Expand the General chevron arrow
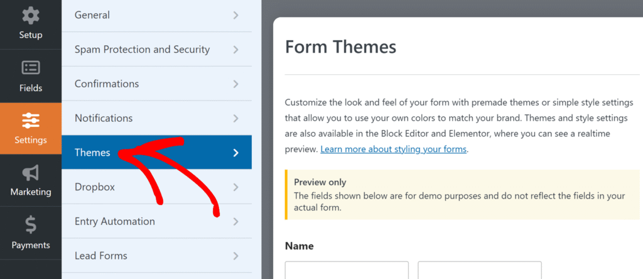Image resolution: width=643 pixels, height=279 pixels. pos(235,15)
